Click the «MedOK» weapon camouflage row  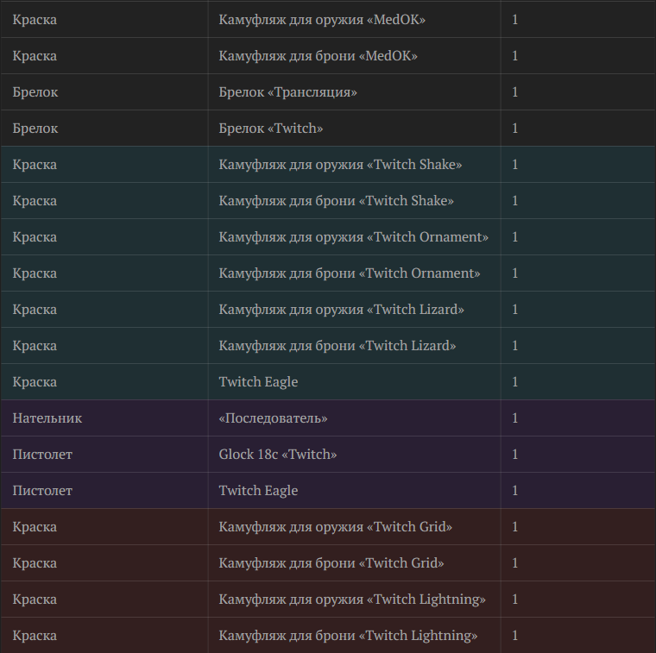click(328, 20)
